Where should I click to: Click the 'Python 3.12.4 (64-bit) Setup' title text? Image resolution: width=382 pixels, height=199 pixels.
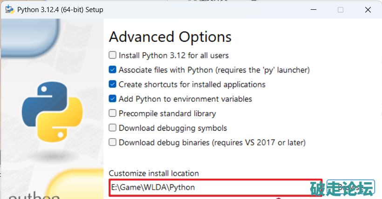[x=60, y=10]
